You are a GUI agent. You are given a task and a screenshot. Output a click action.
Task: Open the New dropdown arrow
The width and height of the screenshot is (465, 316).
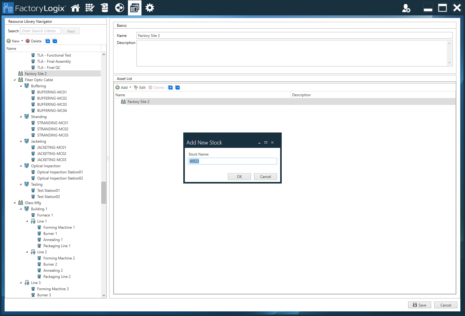22,41
